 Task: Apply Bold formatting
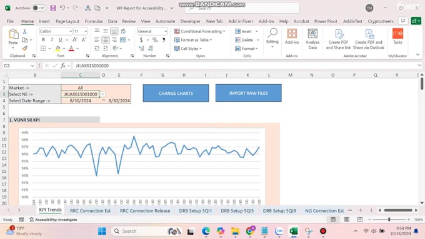coord(43,40)
